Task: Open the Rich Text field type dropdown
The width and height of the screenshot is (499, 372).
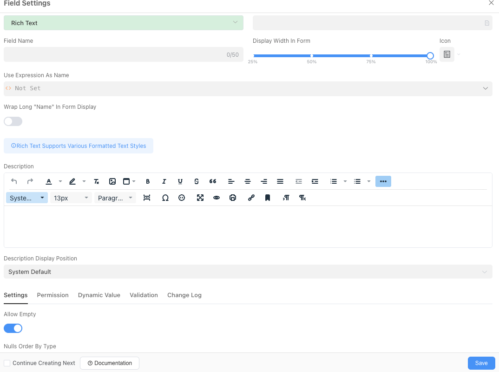Action: 123,22
